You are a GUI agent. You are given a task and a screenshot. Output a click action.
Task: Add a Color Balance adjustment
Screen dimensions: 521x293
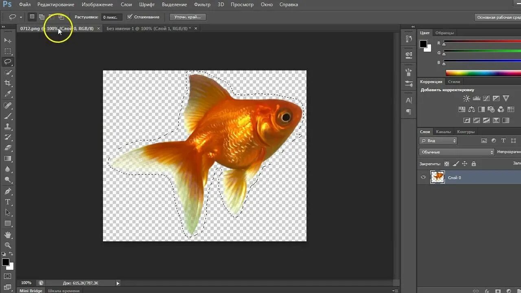(471, 109)
